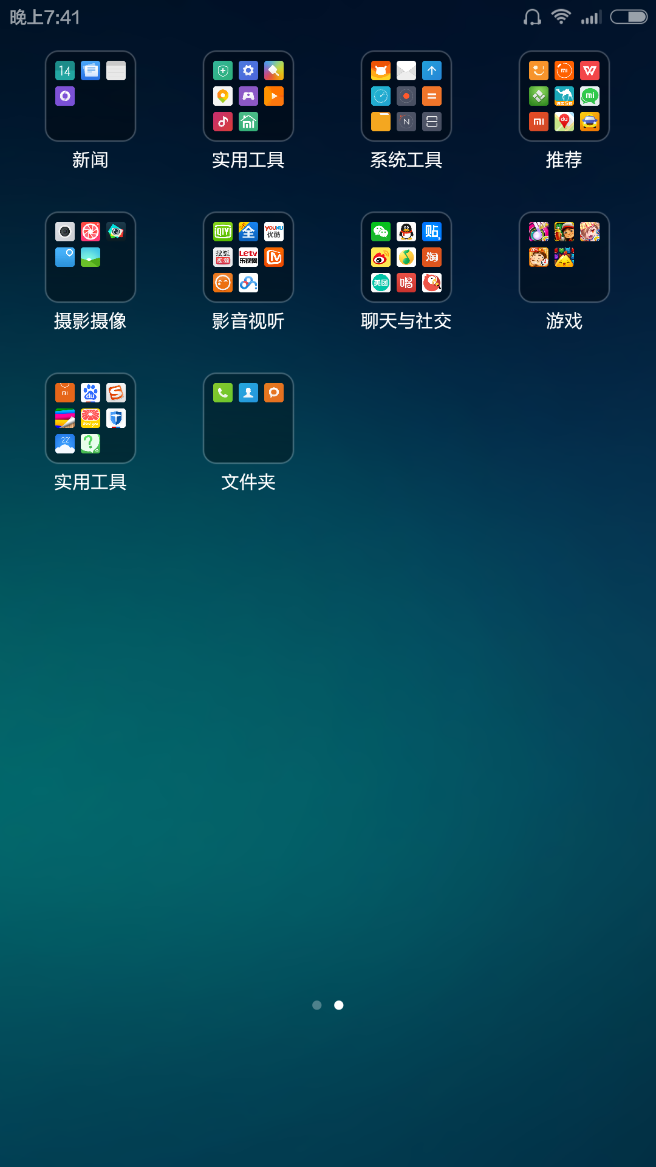Screen dimensions: 656x1167
Task: Tap the 晚上7:41 clock in status bar
Action: [45, 17]
